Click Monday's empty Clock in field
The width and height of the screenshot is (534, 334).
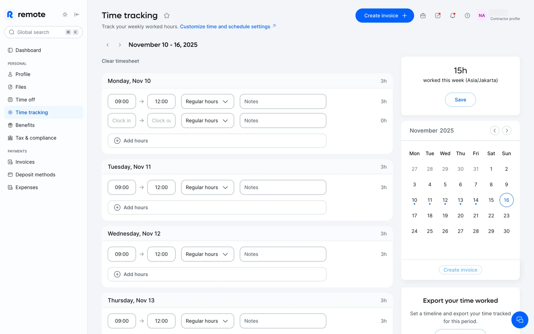[x=122, y=121]
